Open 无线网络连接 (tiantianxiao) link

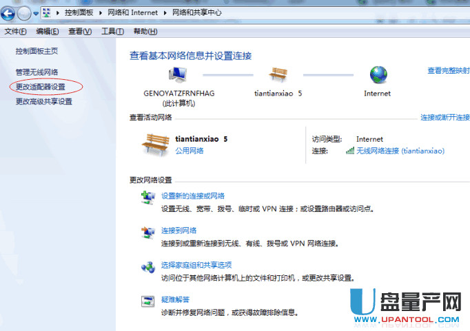(400, 151)
